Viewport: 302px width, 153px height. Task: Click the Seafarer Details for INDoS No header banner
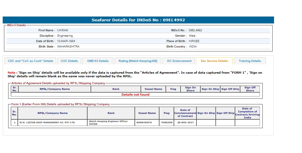138,20
